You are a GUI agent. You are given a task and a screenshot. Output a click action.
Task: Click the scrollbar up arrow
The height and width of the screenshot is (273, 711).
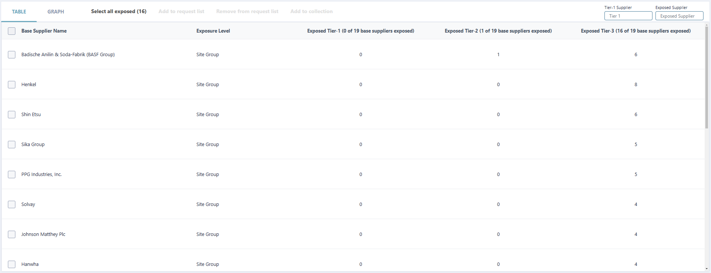[x=707, y=25]
